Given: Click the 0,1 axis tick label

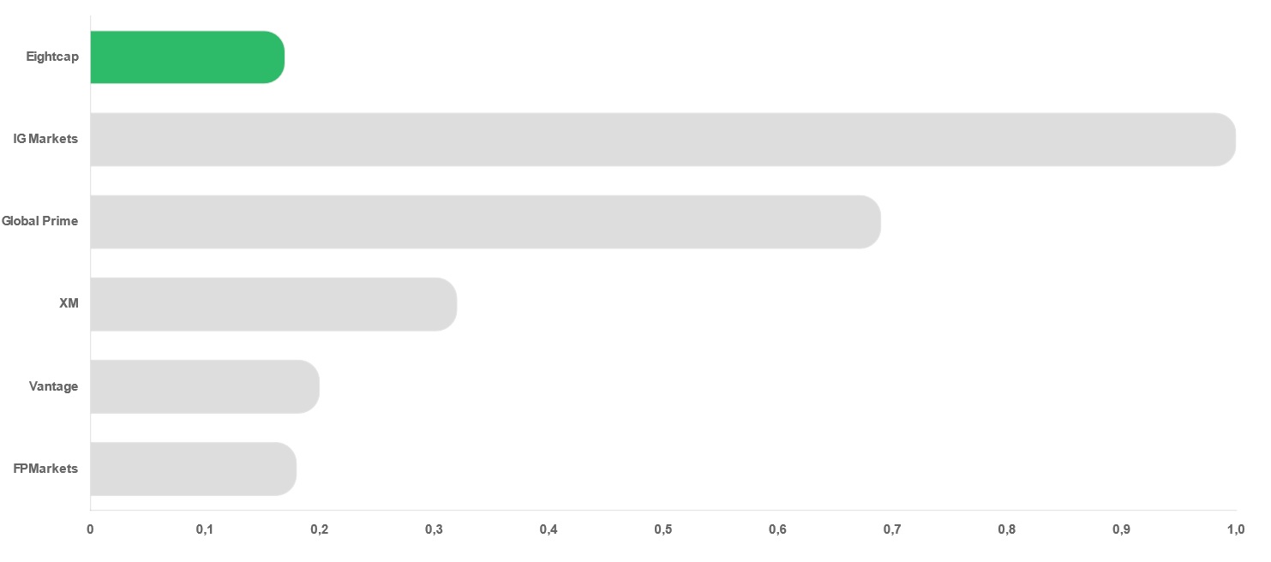Looking at the screenshot, I should pyautogui.click(x=205, y=529).
